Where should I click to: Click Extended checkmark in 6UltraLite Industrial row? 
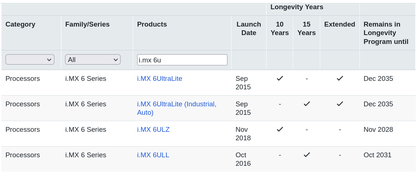[x=340, y=104]
